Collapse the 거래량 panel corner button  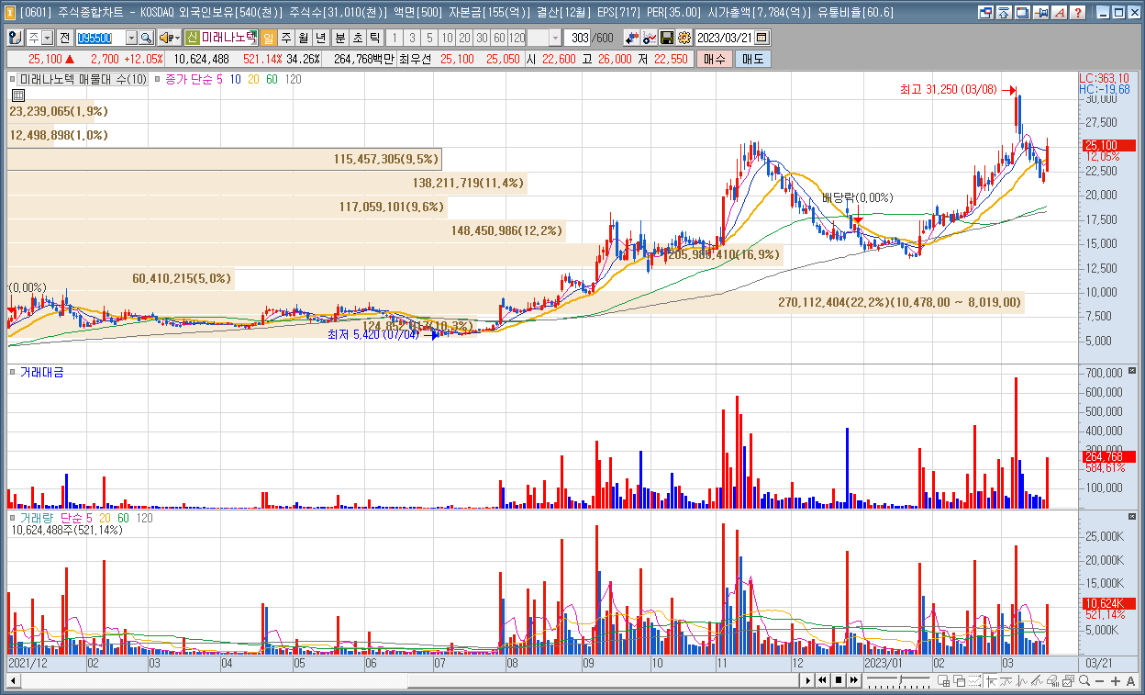click(1131, 517)
